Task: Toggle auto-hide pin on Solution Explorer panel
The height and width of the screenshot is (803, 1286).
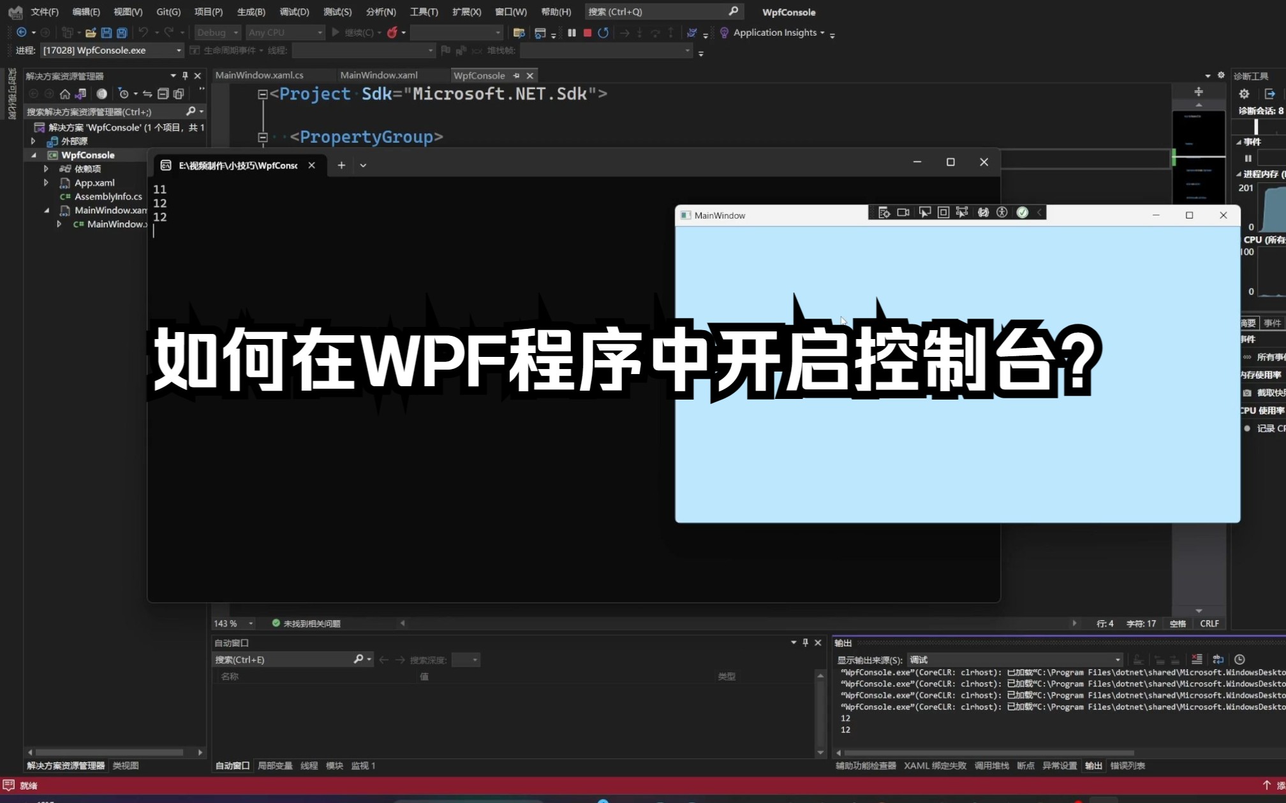Action: (x=185, y=75)
